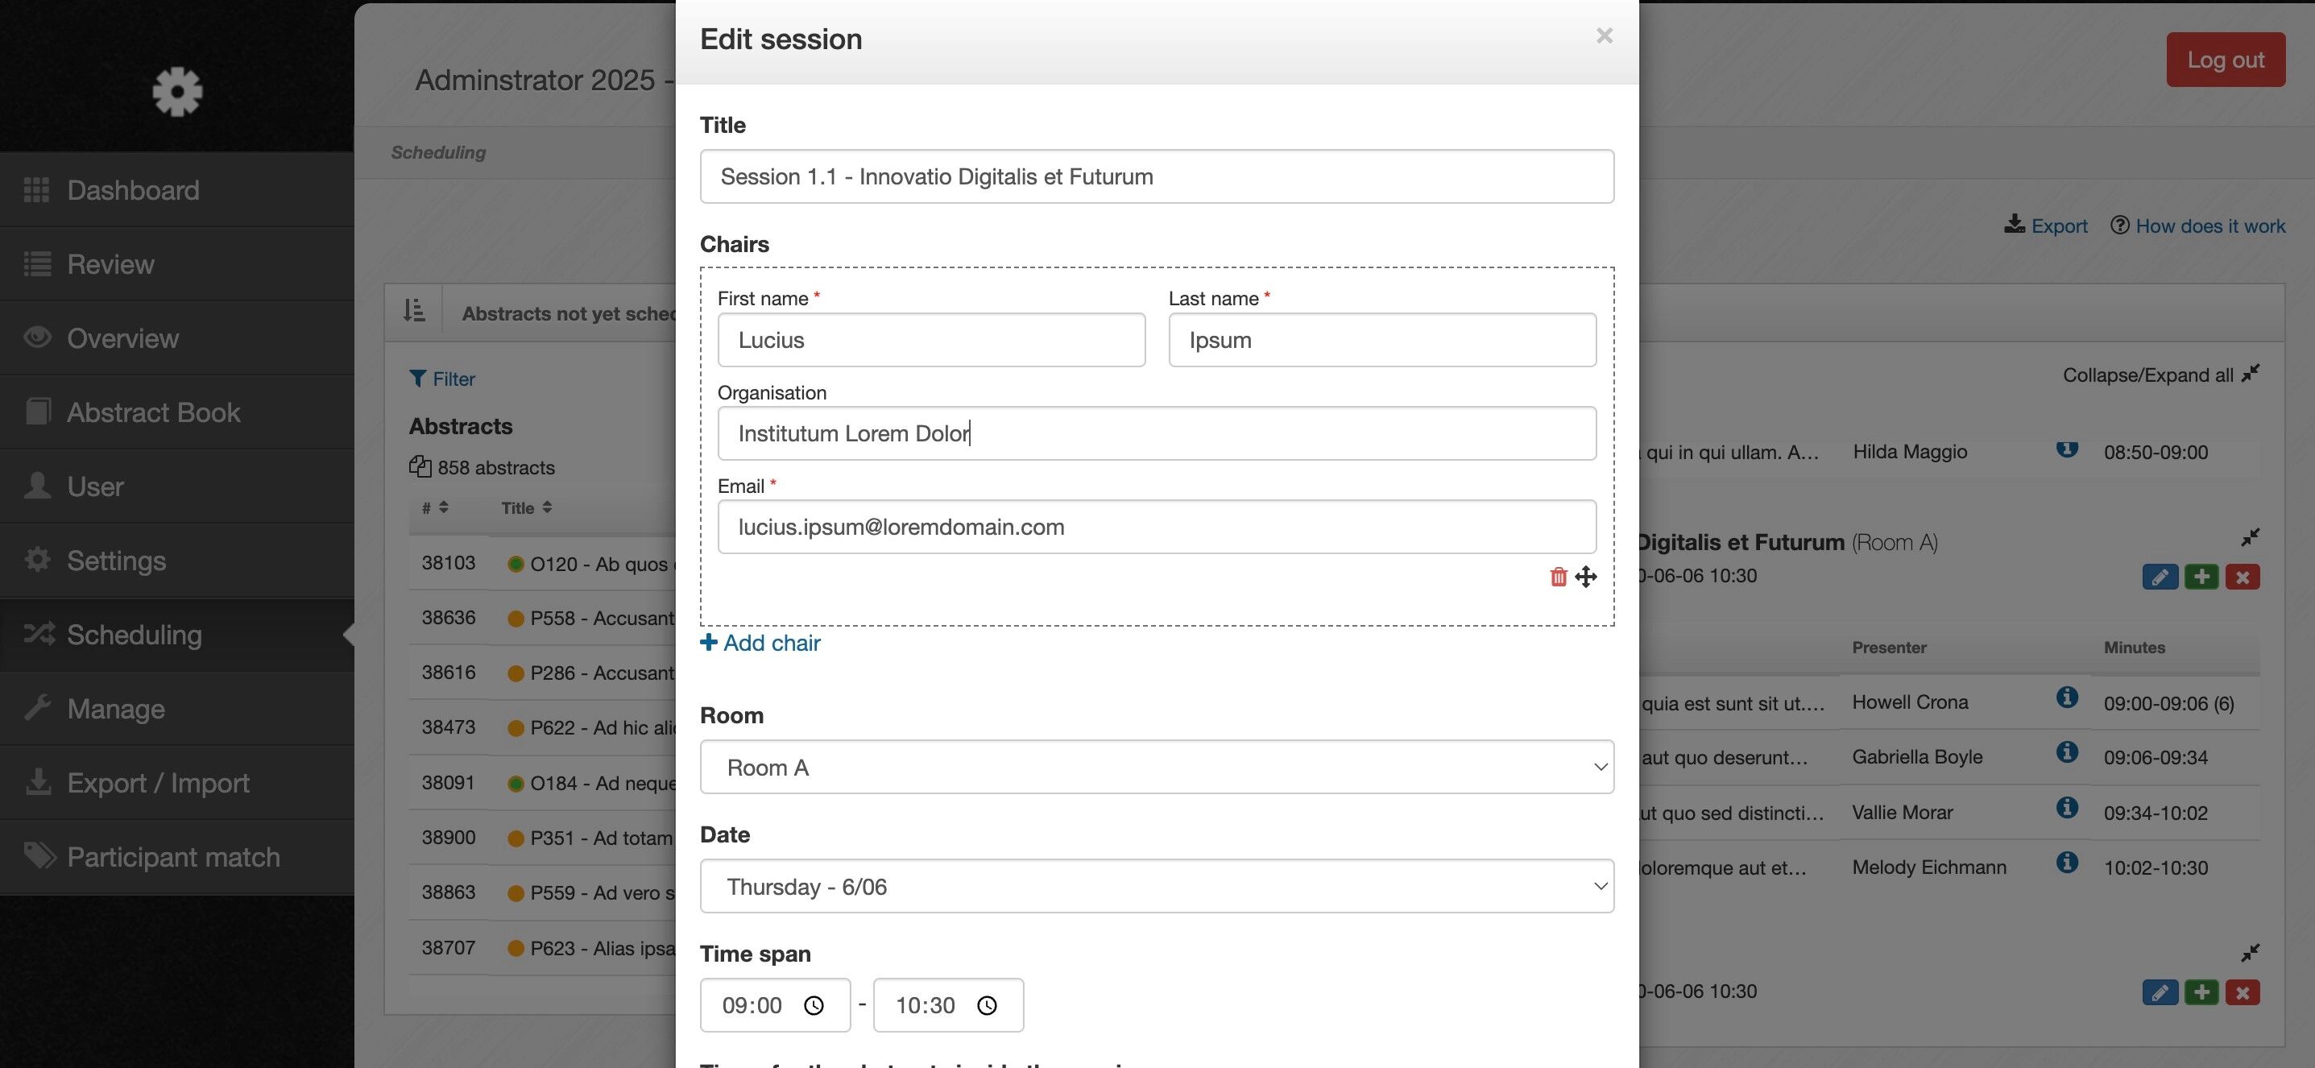Click the info icon beside Howell Crona
The width and height of the screenshot is (2315, 1068).
[x=2067, y=697]
